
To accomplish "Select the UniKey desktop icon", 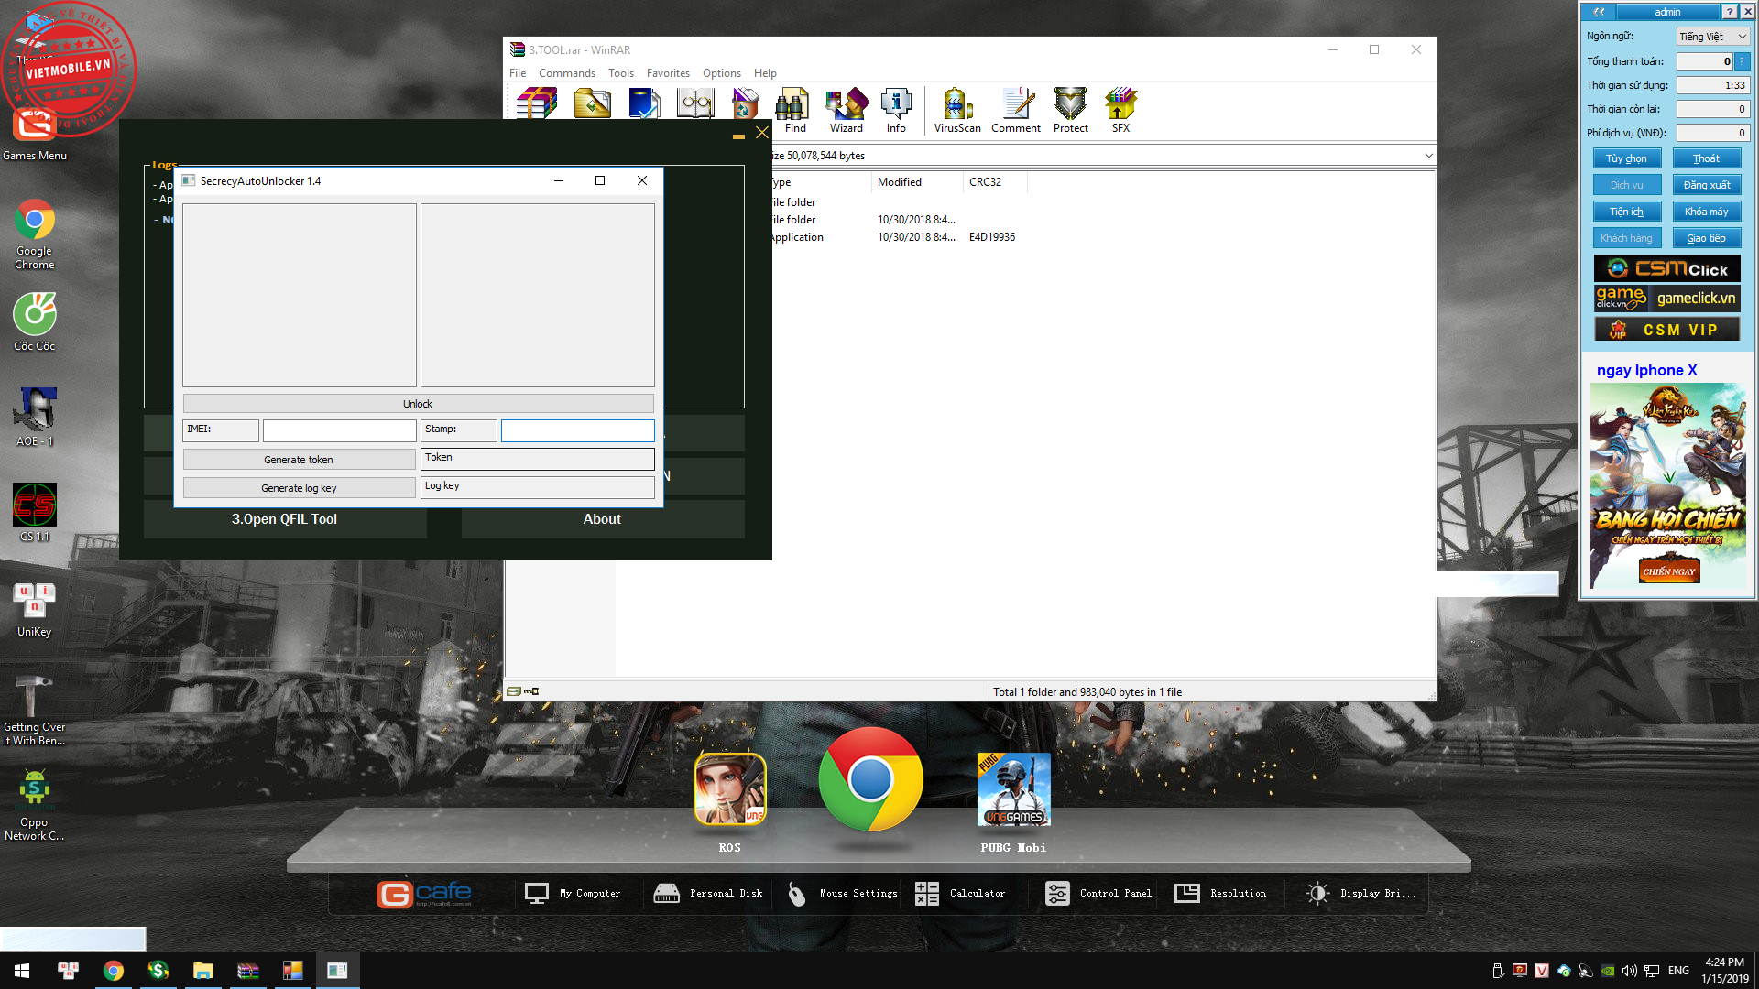I will [35, 610].
